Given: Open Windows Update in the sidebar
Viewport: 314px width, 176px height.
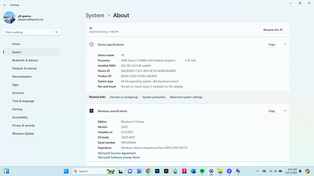Looking at the screenshot, I should 23,134.
